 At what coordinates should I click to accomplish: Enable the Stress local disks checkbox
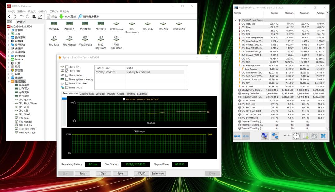pos(67,83)
